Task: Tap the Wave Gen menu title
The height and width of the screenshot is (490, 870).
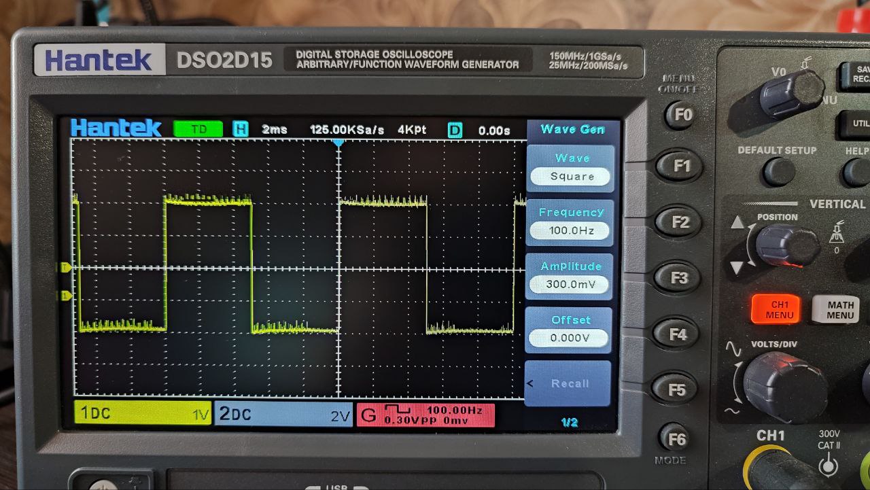Action: pyautogui.click(x=572, y=129)
